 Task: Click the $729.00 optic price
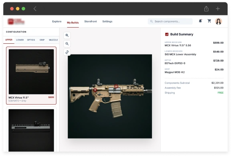tap(218, 60)
